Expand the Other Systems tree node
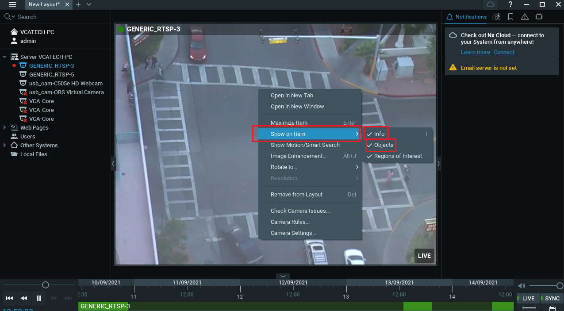Viewport: 564px width, 311px height. click(4, 145)
